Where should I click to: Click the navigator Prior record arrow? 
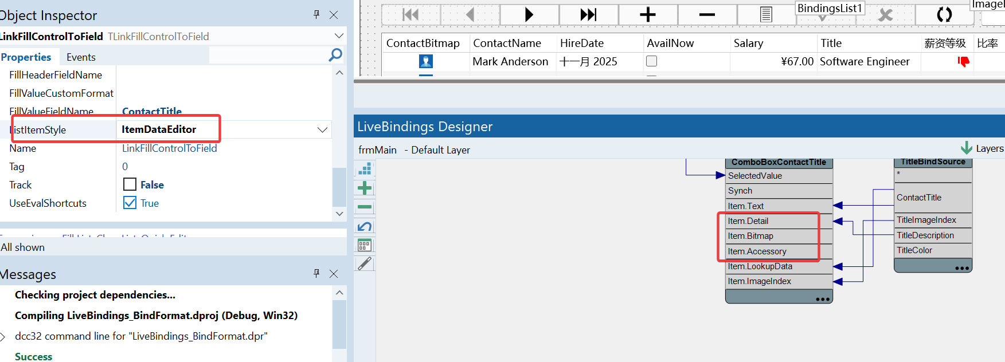click(470, 14)
